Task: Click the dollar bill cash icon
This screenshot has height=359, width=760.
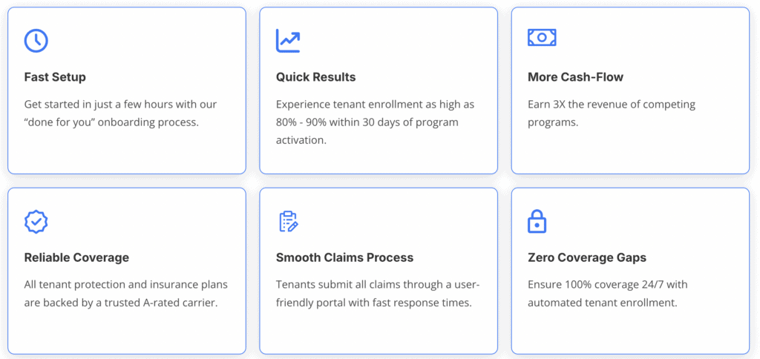Action: pyautogui.click(x=542, y=37)
